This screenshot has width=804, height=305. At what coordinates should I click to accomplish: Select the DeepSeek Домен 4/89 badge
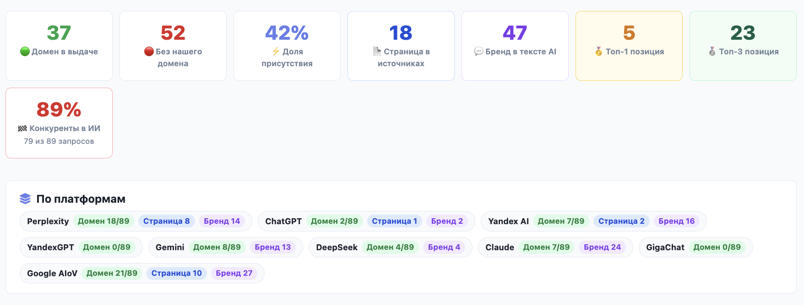point(390,247)
